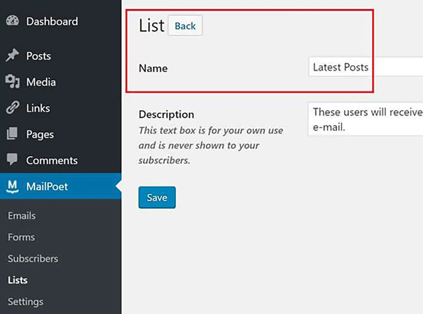
Task: Click the Pages stacked-sheets icon
Action: pos(12,134)
